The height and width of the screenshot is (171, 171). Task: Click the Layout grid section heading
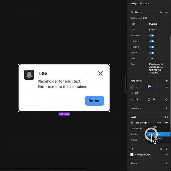(136, 108)
